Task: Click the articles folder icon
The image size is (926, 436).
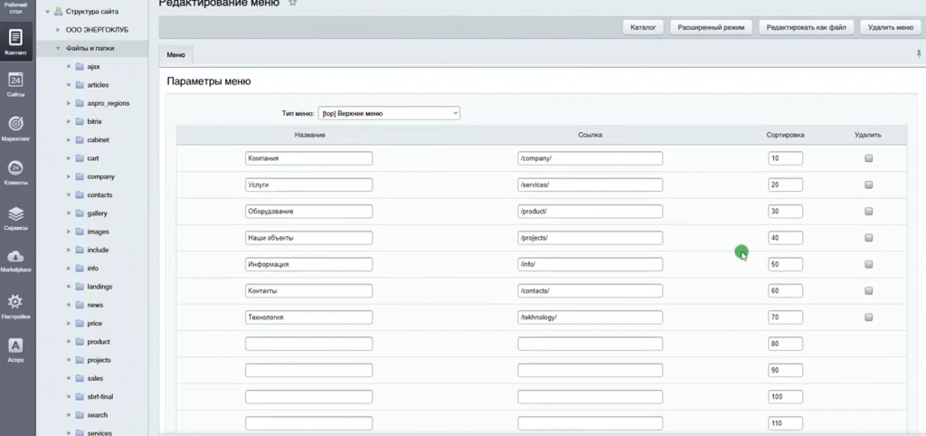Action: pyautogui.click(x=80, y=85)
